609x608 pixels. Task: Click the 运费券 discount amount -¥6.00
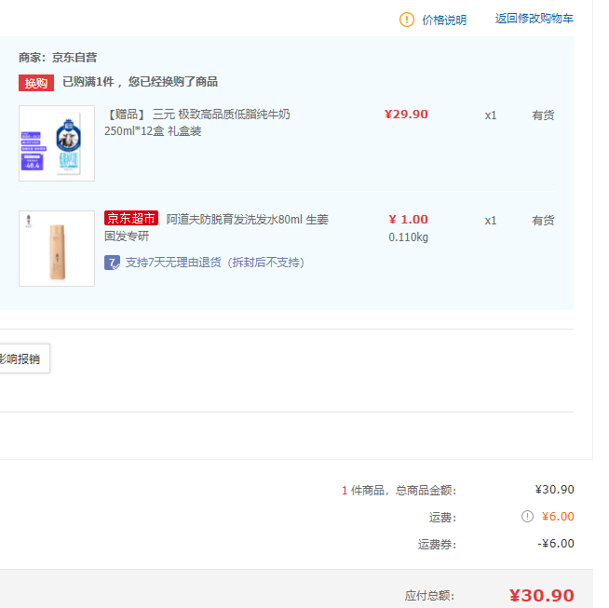click(x=556, y=544)
